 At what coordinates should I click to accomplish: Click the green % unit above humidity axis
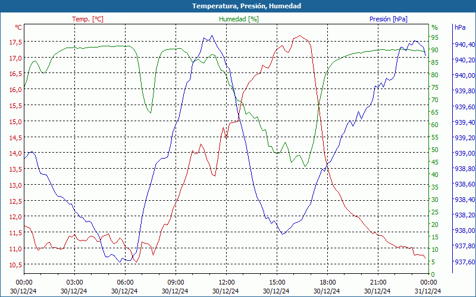click(435, 27)
